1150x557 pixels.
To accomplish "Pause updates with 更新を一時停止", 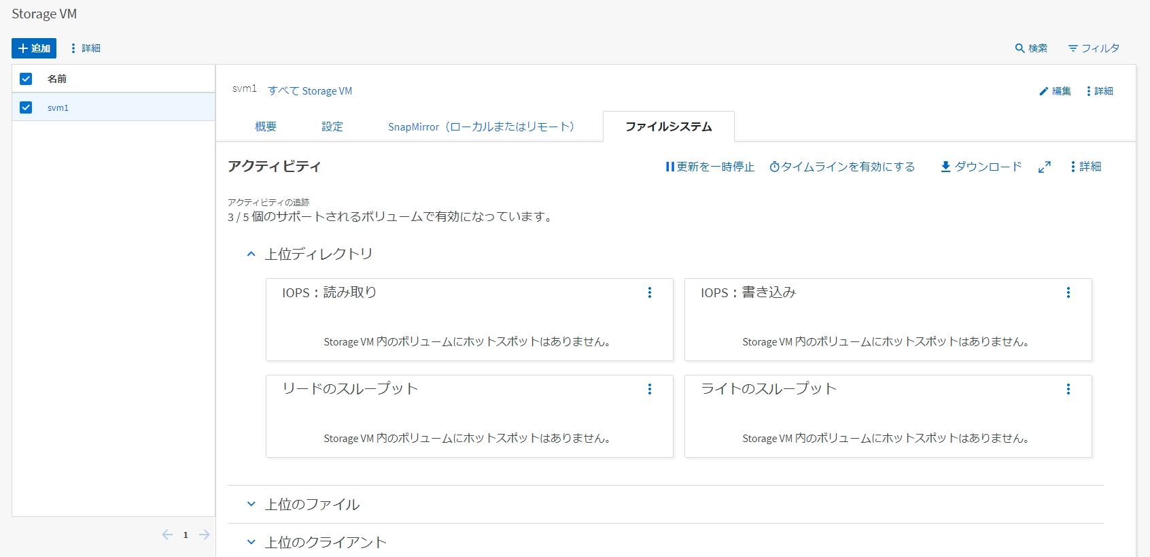I will point(710,167).
